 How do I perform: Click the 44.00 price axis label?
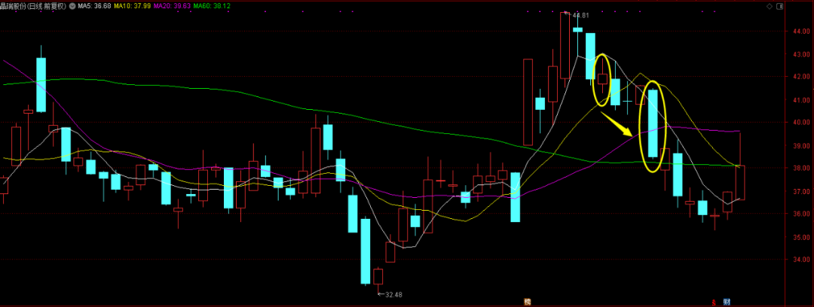coord(800,32)
